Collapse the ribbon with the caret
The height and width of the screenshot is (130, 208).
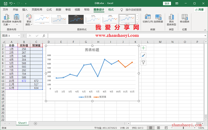pyautogui.click(x=205, y=30)
